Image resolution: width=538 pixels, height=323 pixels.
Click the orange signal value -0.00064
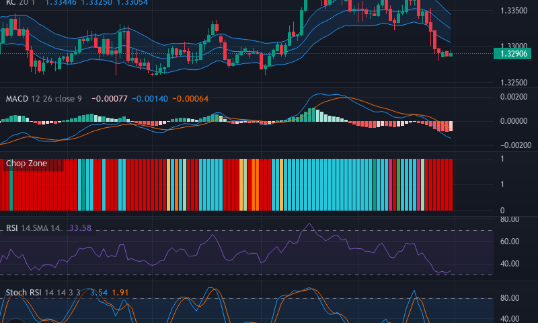[x=190, y=99]
